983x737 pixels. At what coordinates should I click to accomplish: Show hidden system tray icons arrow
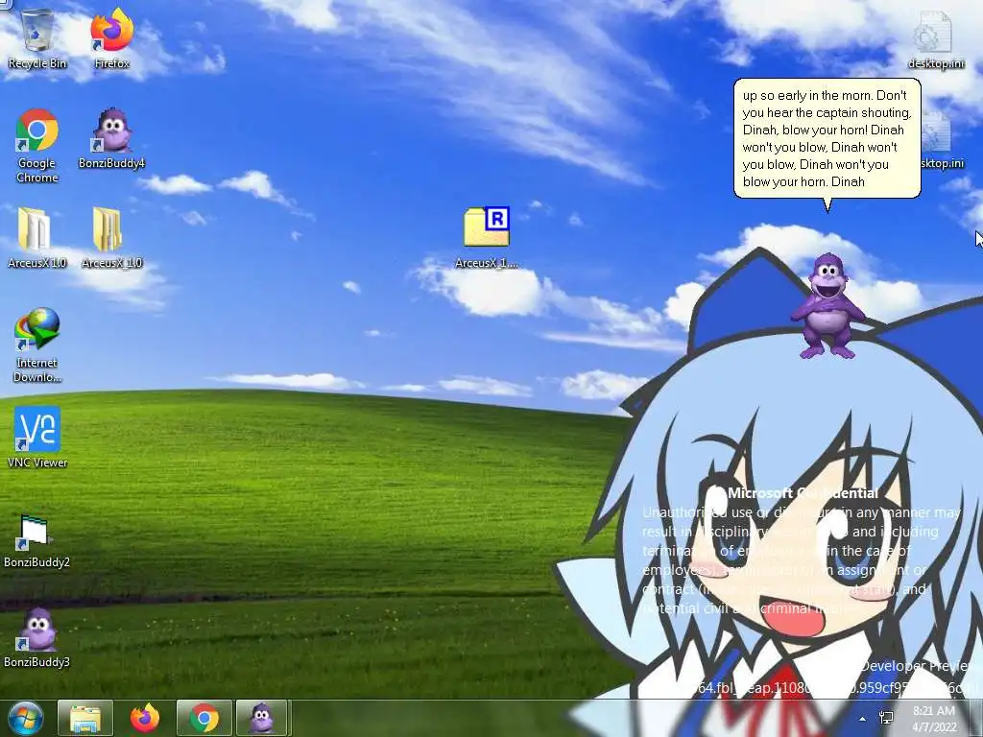(863, 719)
